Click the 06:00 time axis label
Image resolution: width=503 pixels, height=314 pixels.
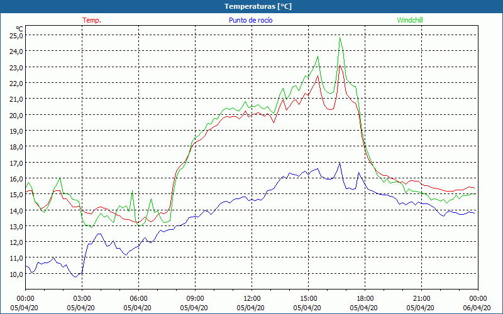tap(138, 299)
